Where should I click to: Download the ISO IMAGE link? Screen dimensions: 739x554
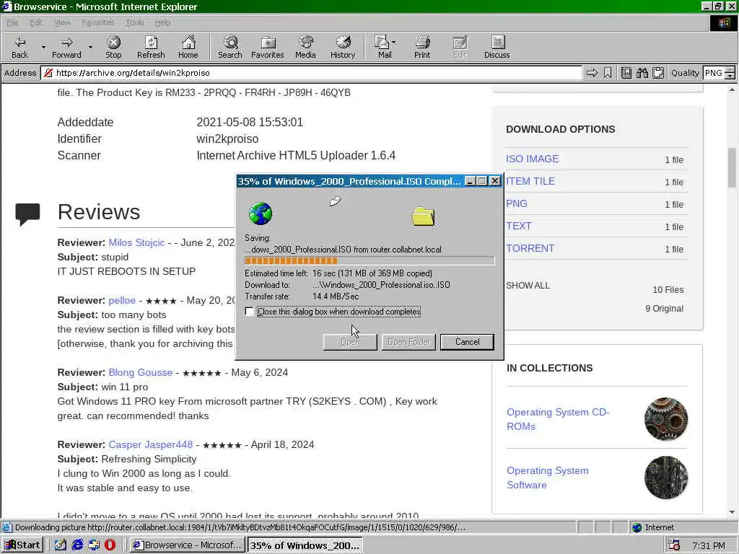point(532,159)
